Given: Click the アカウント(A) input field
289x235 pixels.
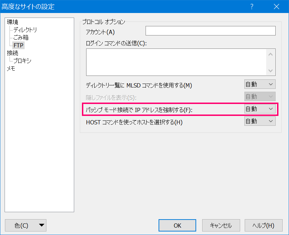Looking at the screenshot, I should 211,31.
